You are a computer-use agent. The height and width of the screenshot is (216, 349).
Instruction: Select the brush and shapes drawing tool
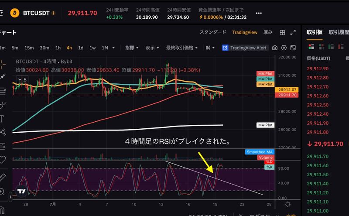[3, 105]
